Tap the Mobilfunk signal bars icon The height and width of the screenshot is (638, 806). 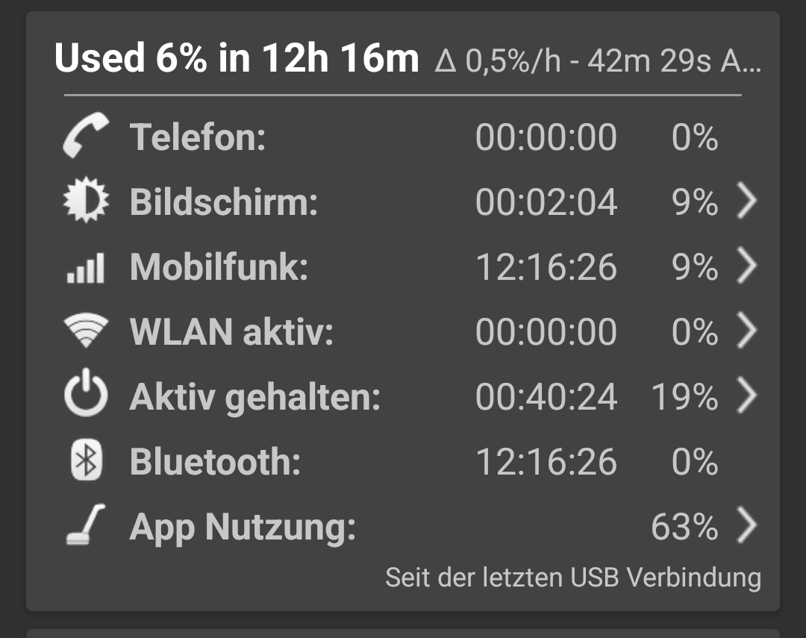[86, 267]
